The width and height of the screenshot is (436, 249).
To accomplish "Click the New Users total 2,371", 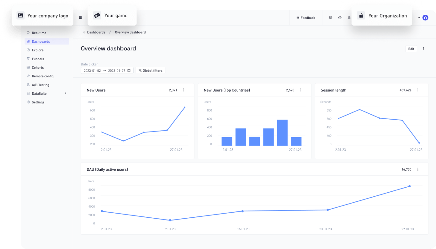I will click(173, 90).
